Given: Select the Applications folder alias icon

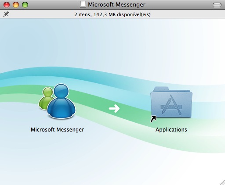Looking at the screenshot, I should 171,104.
